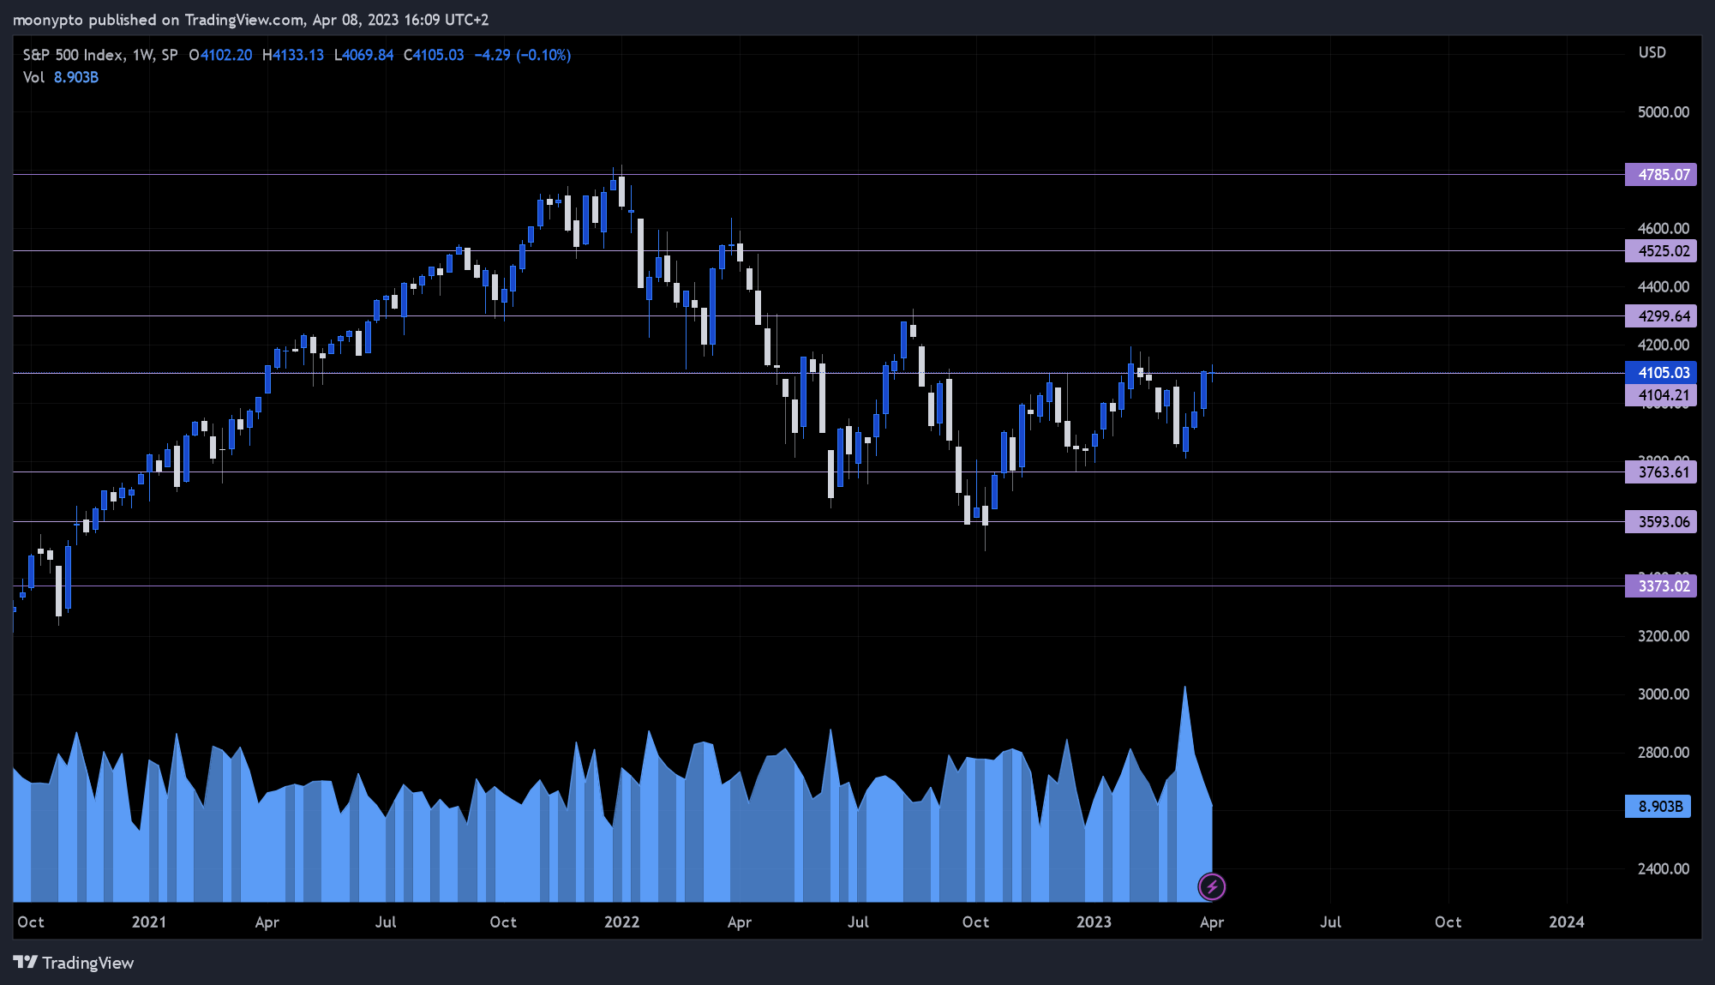
Task: Click the 3593.06 price level label
Action: click(x=1661, y=522)
